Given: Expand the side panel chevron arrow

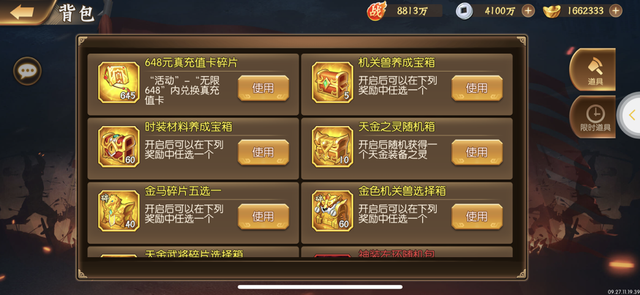Looking at the screenshot, I should point(631,115).
